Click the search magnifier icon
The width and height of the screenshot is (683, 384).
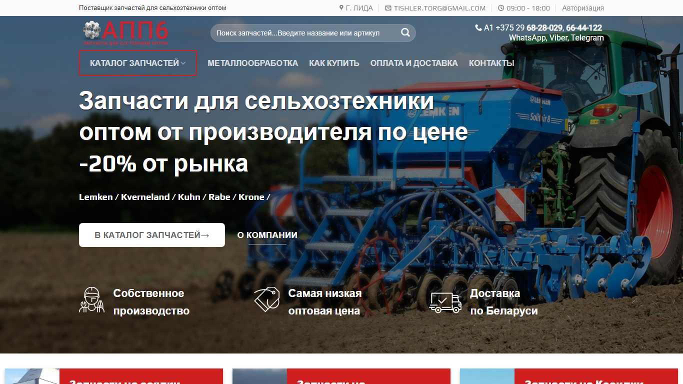405,32
